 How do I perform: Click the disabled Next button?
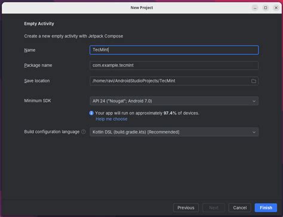[214, 207]
